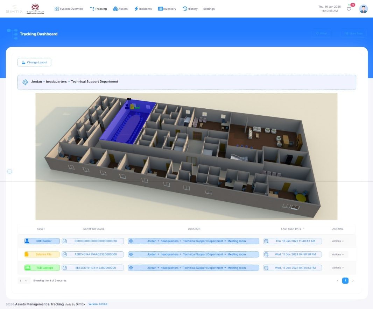Select the green laptop marker in the highlighted room
Screen dimensions: 373x309
tap(137, 107)
